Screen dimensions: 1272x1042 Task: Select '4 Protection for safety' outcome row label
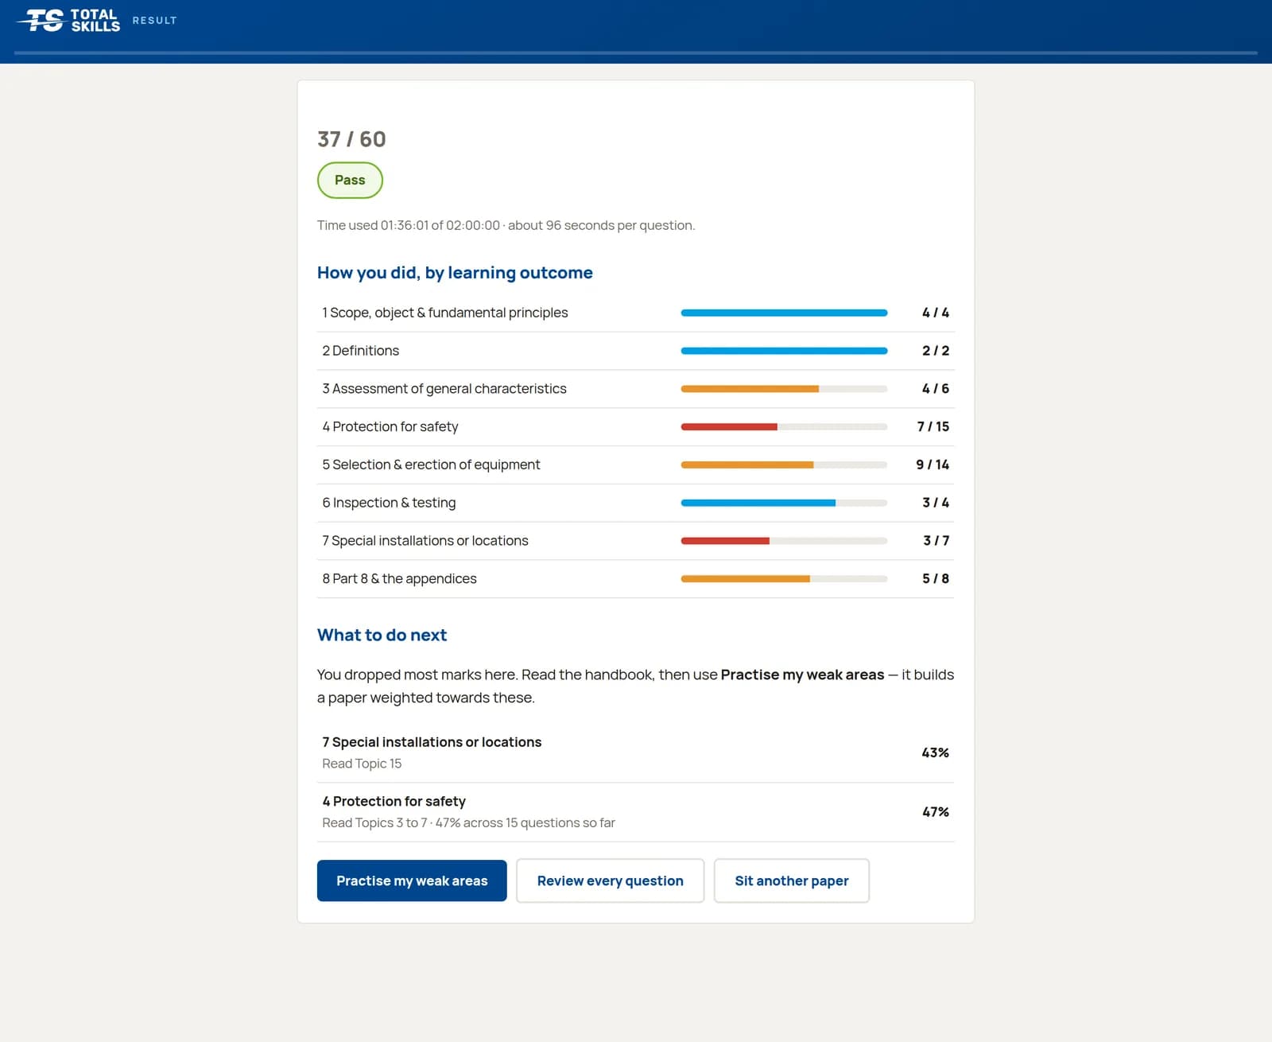coord(390,427)
